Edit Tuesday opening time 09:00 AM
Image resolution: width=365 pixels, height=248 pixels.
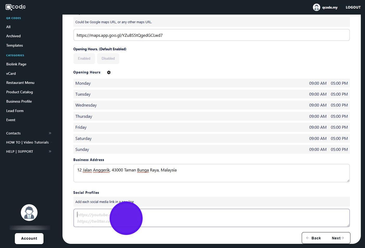318,94
